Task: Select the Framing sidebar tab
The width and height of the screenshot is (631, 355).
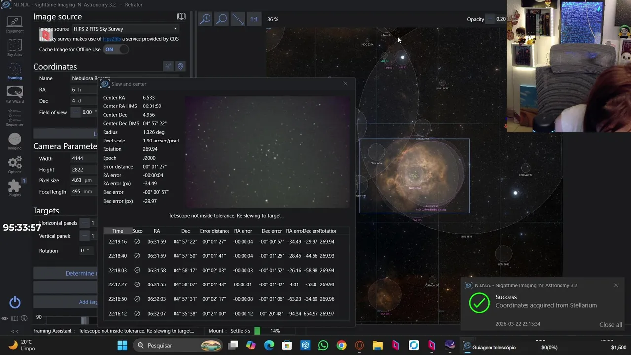Action: (x=14, y=71)
